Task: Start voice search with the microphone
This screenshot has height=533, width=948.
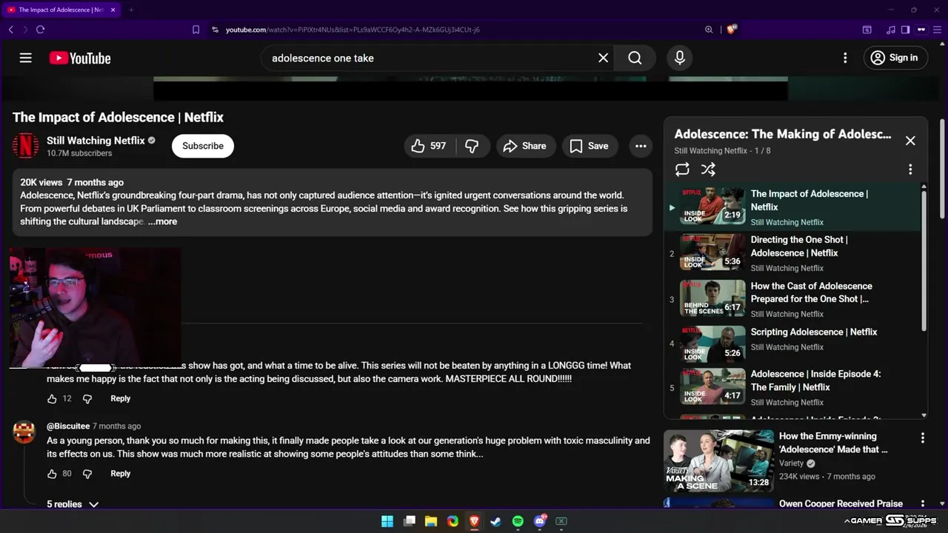Action: tap(680, 58)
